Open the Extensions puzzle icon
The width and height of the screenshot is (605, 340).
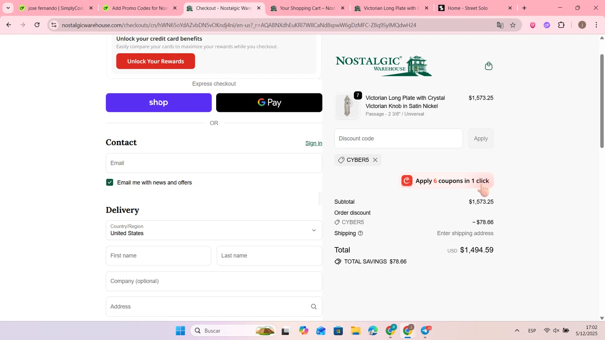pos(561,25)
